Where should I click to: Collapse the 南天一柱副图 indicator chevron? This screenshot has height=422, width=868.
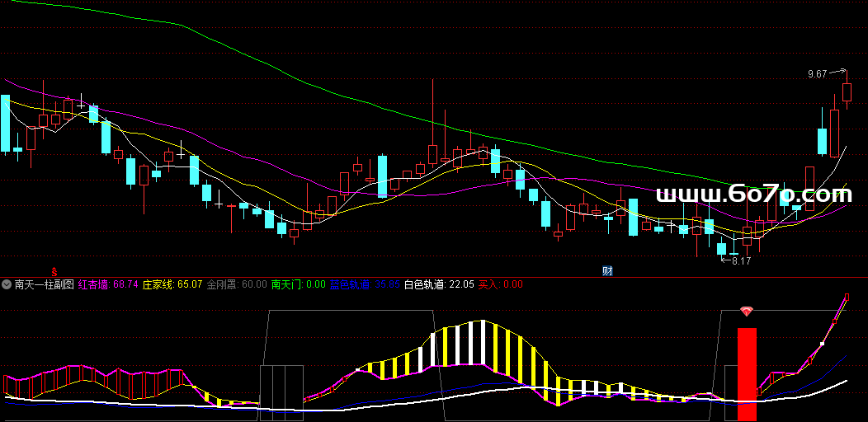(x=7, y=284)
